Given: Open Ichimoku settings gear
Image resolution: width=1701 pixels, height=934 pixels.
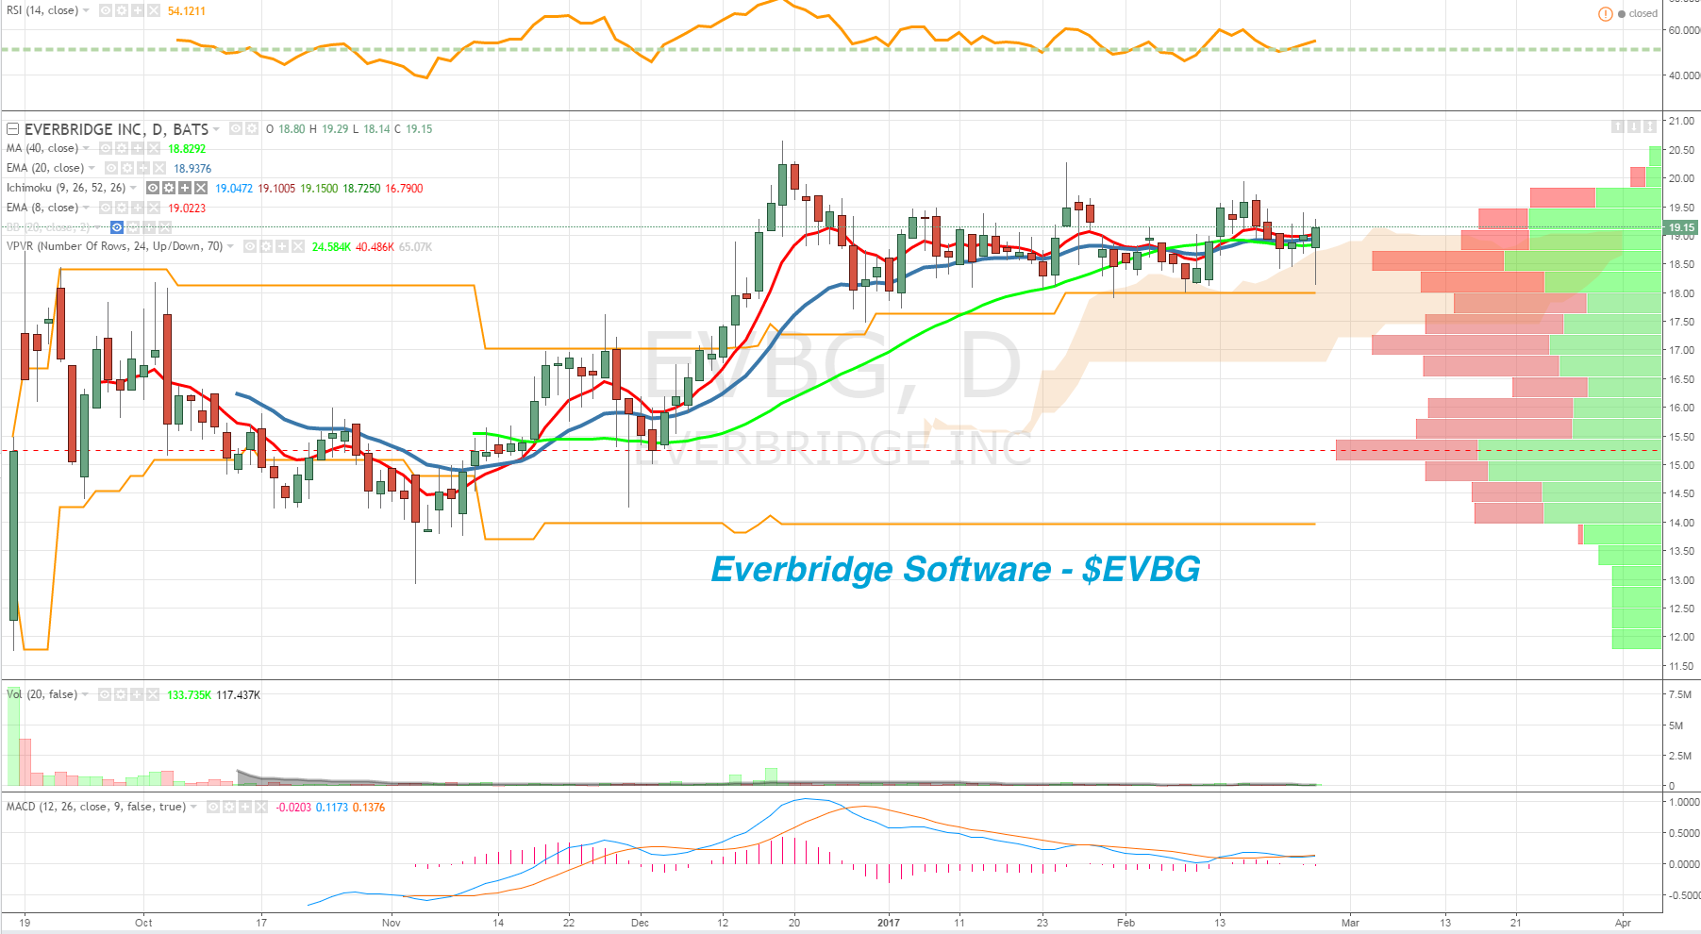Looking at the screenshot, I should [x=169, y=188].
